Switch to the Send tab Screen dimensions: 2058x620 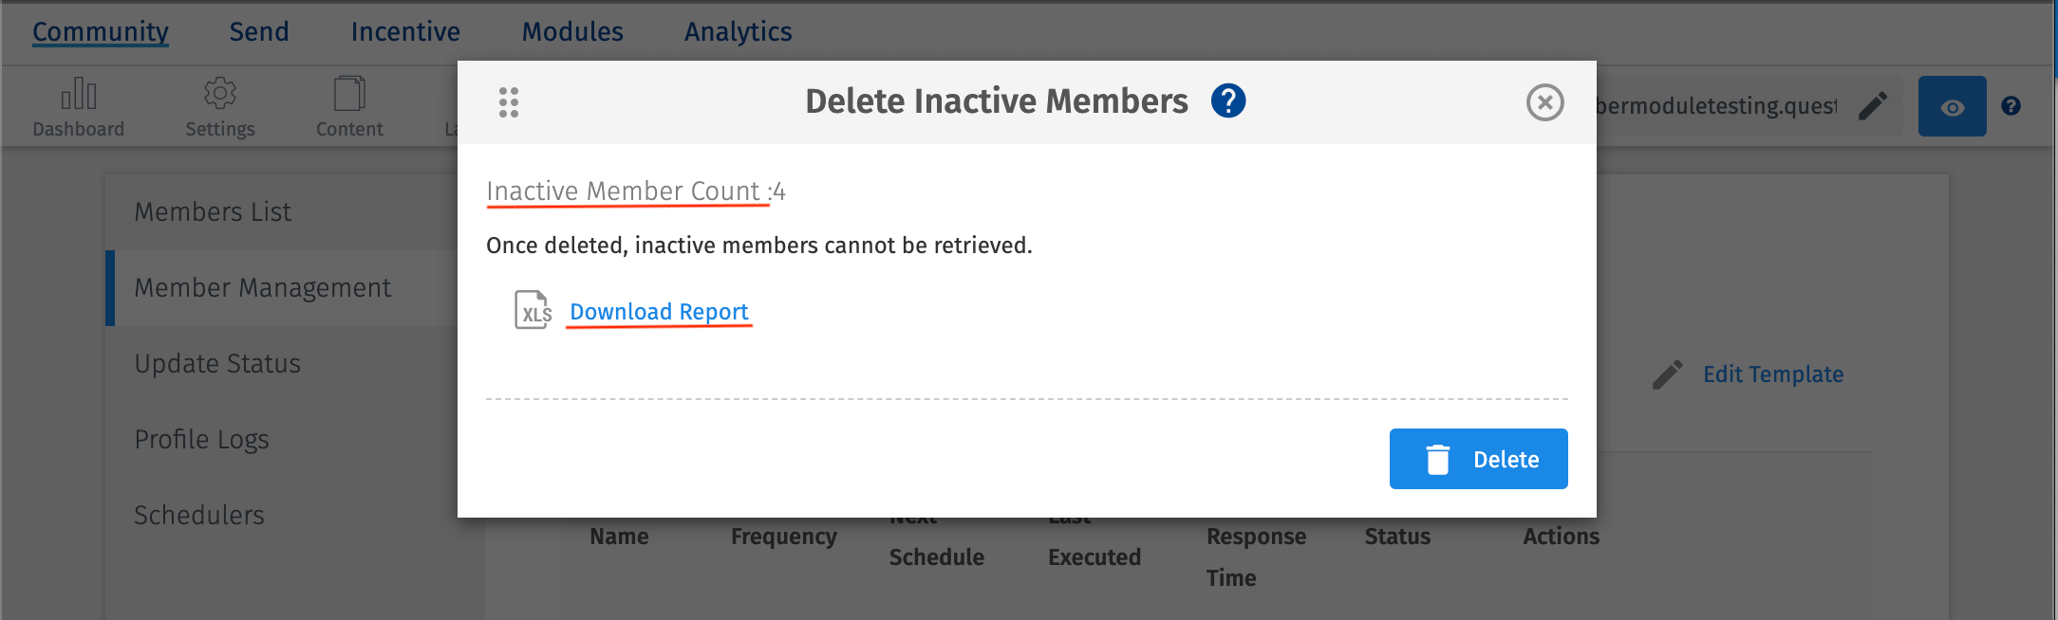click(x=259, y=31)
